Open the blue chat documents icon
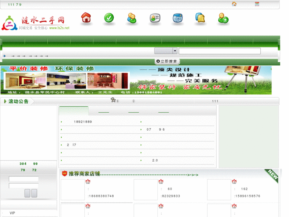This screenshot has height=217, width=289. click(x=200, y=18)
